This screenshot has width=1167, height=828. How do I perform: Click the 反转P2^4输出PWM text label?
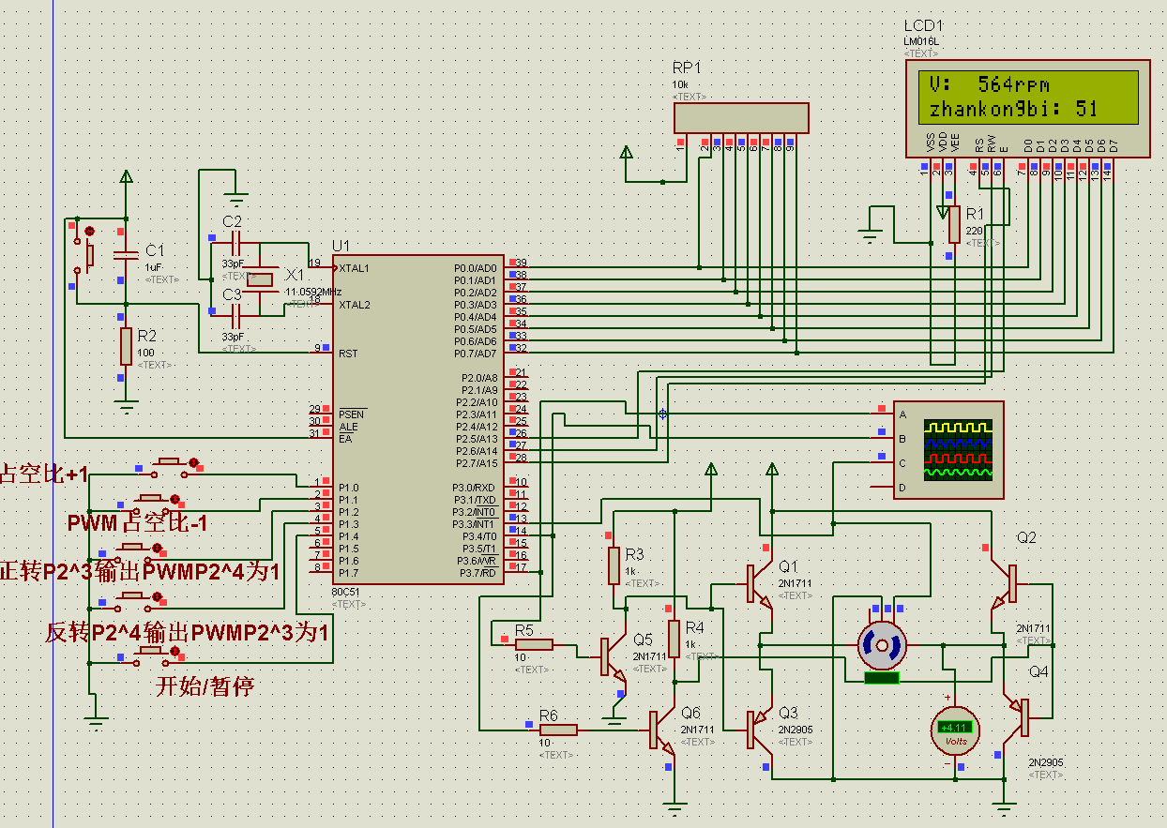pyautogui.click(x=188, y=632)
